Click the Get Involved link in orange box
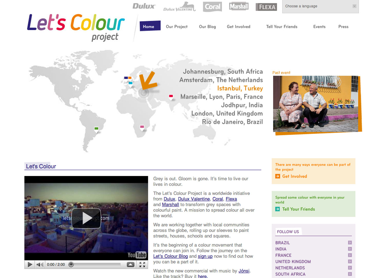The height and width of the screenshot is (278, 370). 295,176
